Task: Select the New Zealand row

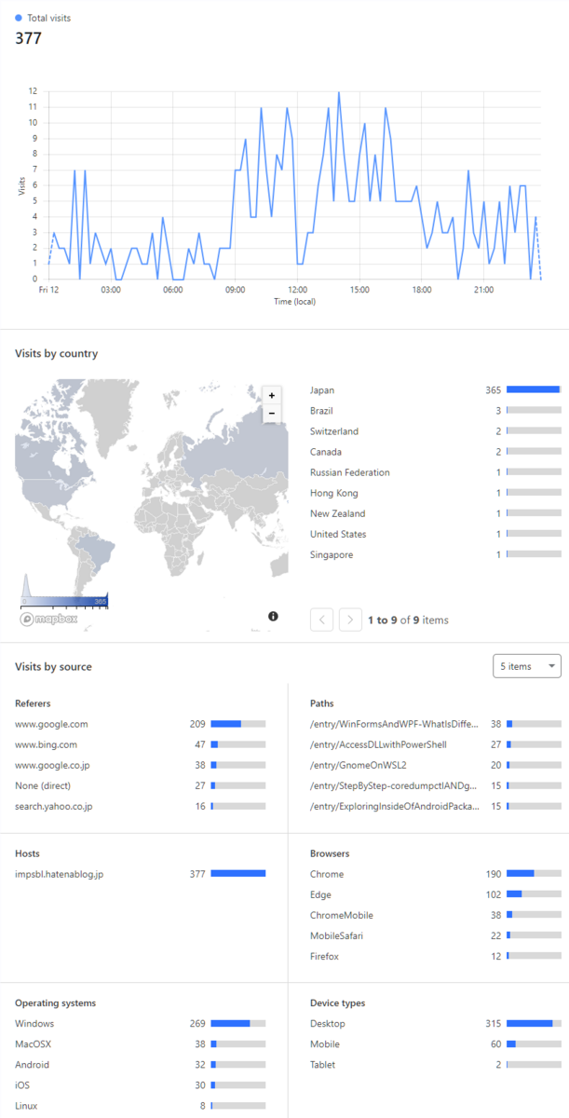Action: [x=435, y=513]
